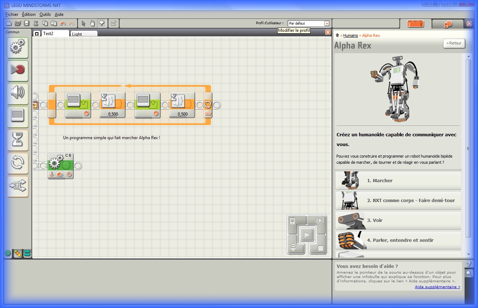Download program using controller down-arrow button
Viewport: 478px width, 308px height.
293,248
